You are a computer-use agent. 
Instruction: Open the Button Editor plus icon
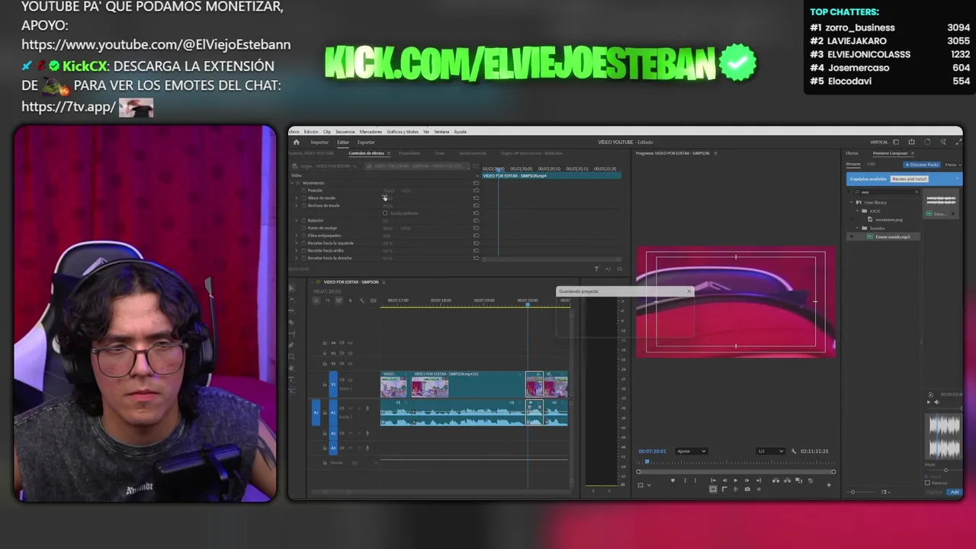(x=829, y=485)
